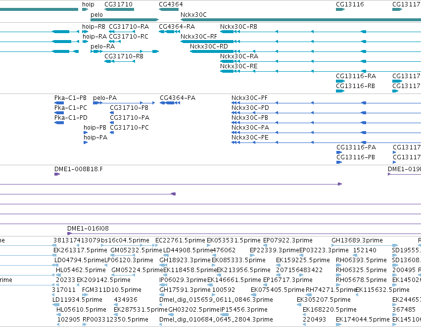The height and width of the screenshot is (327, 421).
Task: Click protein label Pka-C1-PC
Action: 71,108
